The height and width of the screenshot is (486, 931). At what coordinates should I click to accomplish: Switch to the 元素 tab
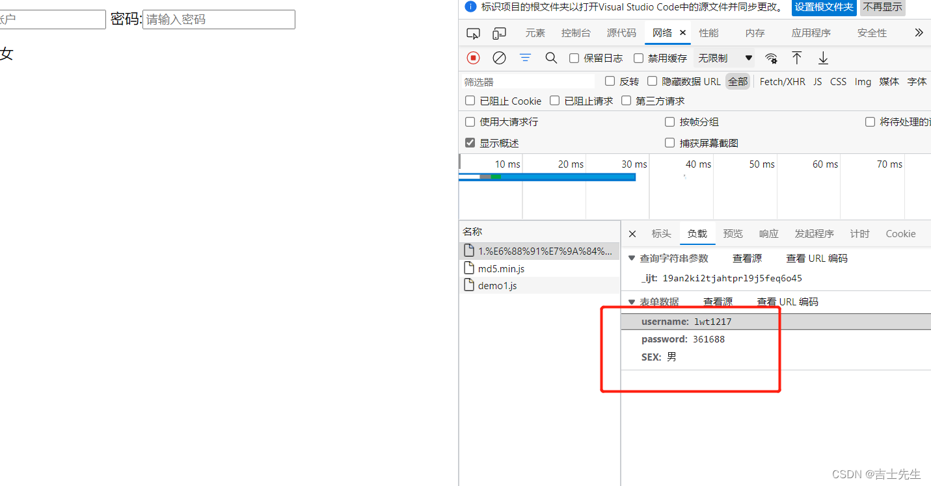[535, 32]
